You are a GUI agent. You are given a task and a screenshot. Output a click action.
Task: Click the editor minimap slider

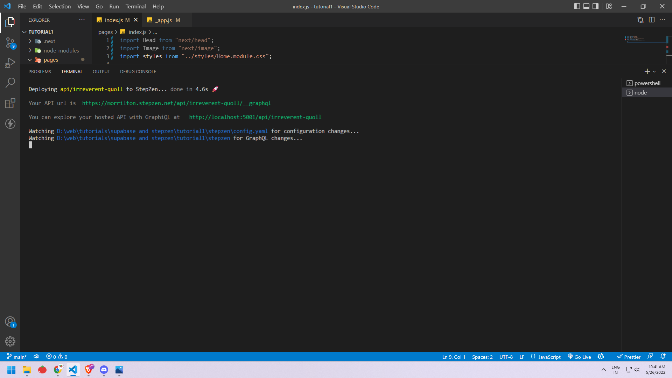645,39
